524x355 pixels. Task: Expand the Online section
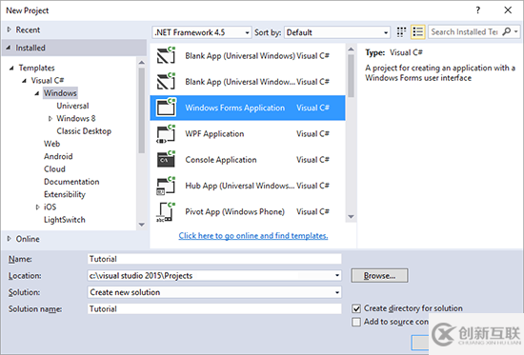coord(9,239)
